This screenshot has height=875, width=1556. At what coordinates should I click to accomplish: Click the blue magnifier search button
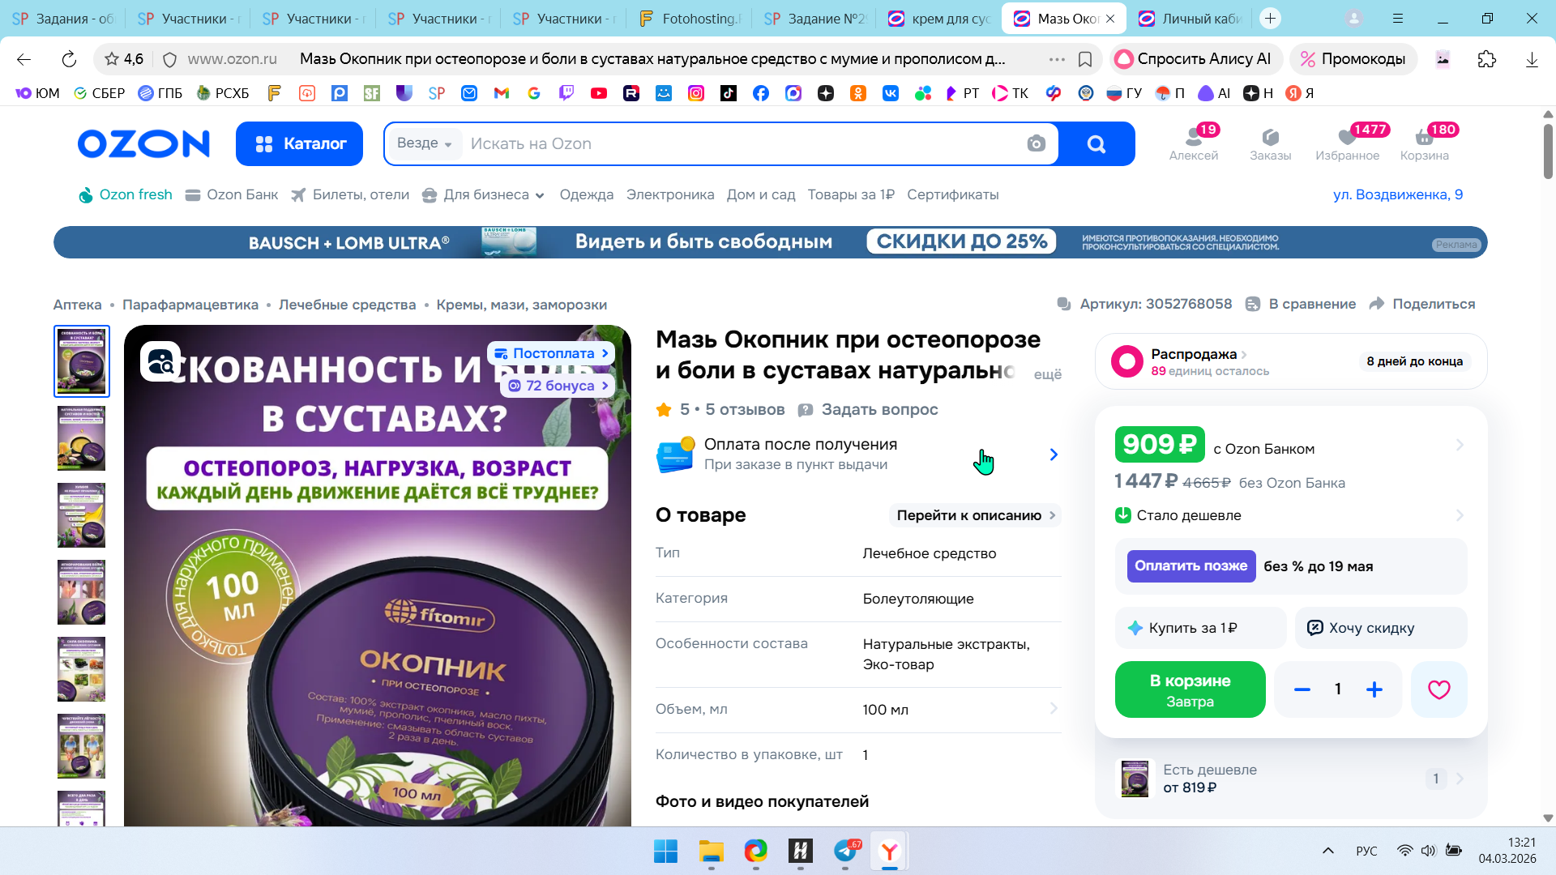(1096, 144)
